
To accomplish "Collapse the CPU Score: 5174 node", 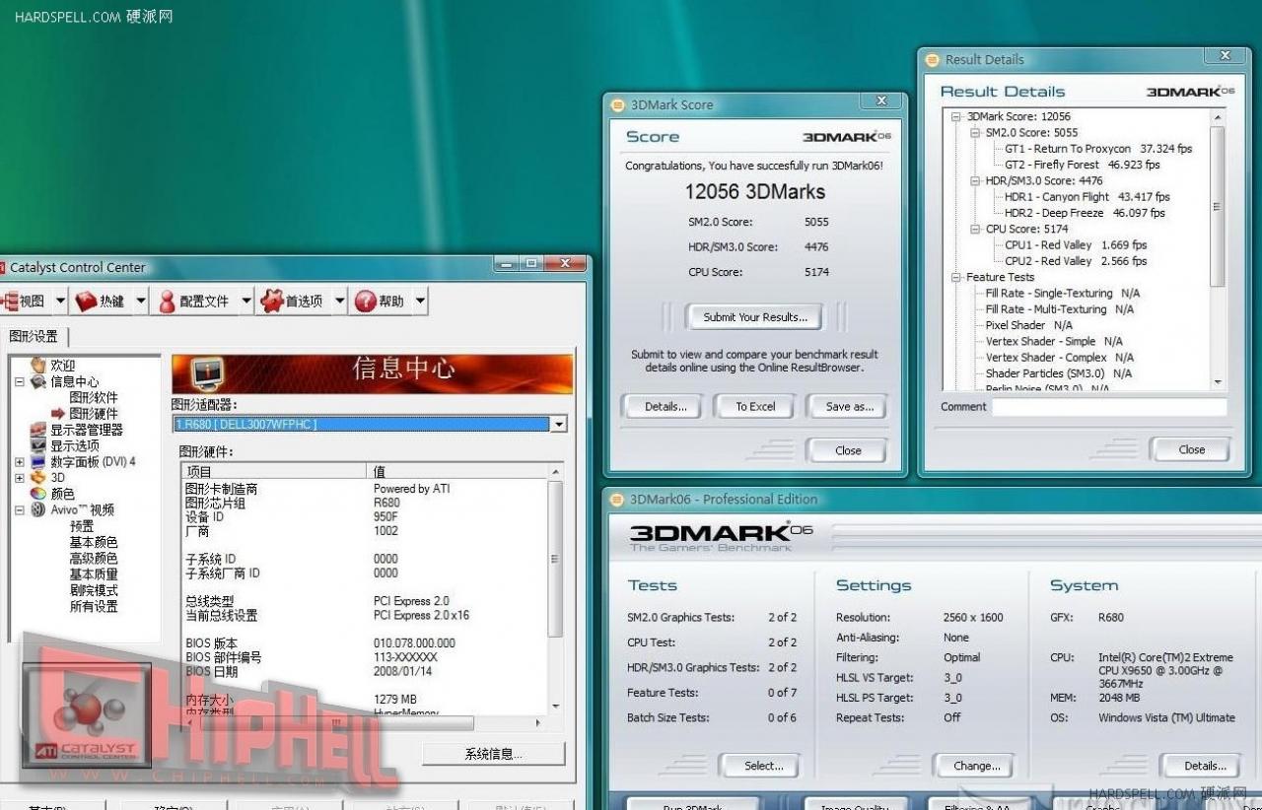I will (x=975, y=229).
